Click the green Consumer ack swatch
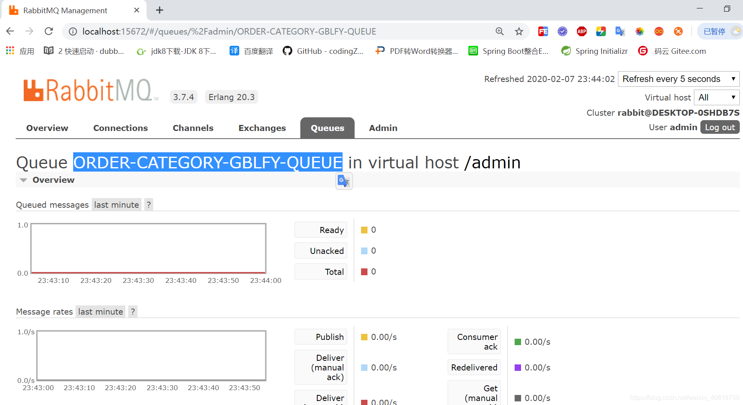Viewport: 743px width, 405px height. 518,342
